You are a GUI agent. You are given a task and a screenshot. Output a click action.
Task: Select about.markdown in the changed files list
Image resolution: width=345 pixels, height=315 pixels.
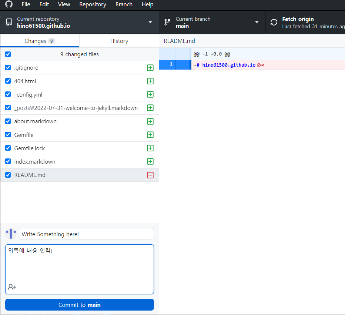(x=36, y=121)
